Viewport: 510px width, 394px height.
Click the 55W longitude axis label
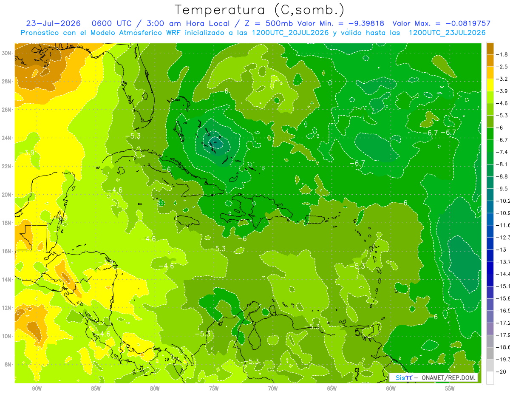pos(450,388)
